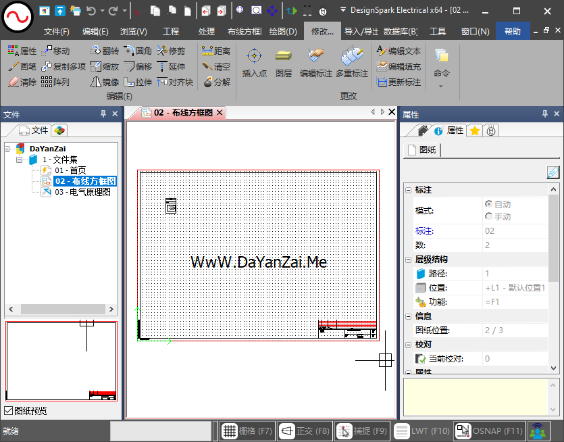Select the 移动 (Move) tool
564x442 pixels.
[56, 51]
